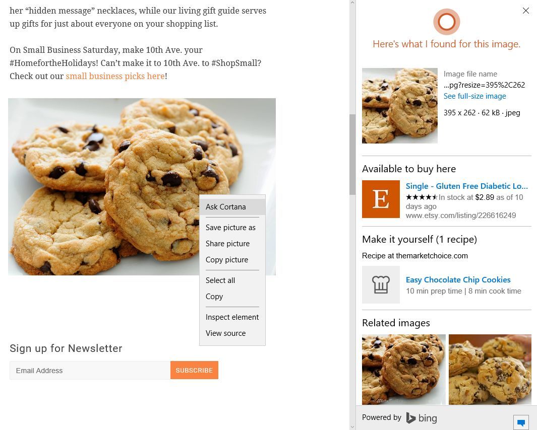Image resolution: width=537 pixels, height=430 pixels.
Task: Click the Gluten Free Diabetic listing link
Action: pyautogui.click(x=466, y=186)
